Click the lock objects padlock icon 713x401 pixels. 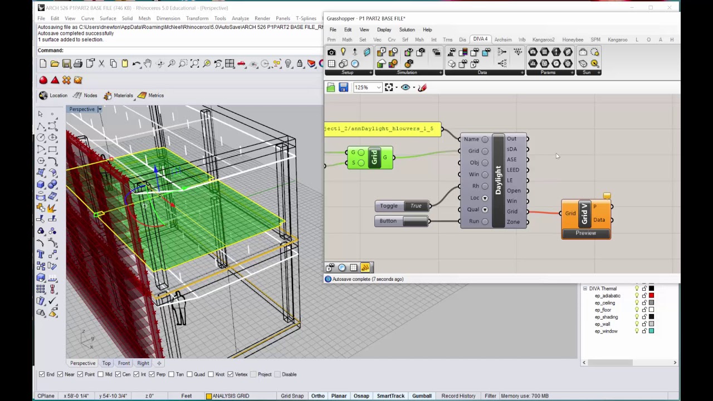click(x=300, y=64)
